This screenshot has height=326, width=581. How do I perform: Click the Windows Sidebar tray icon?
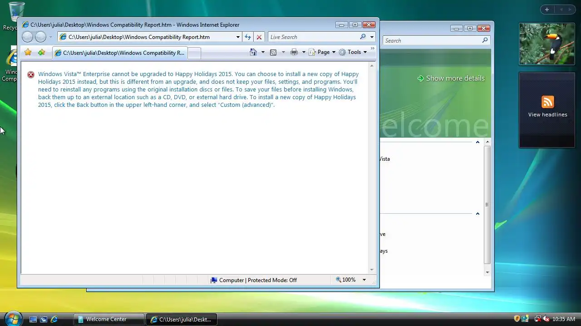(525, 319)
